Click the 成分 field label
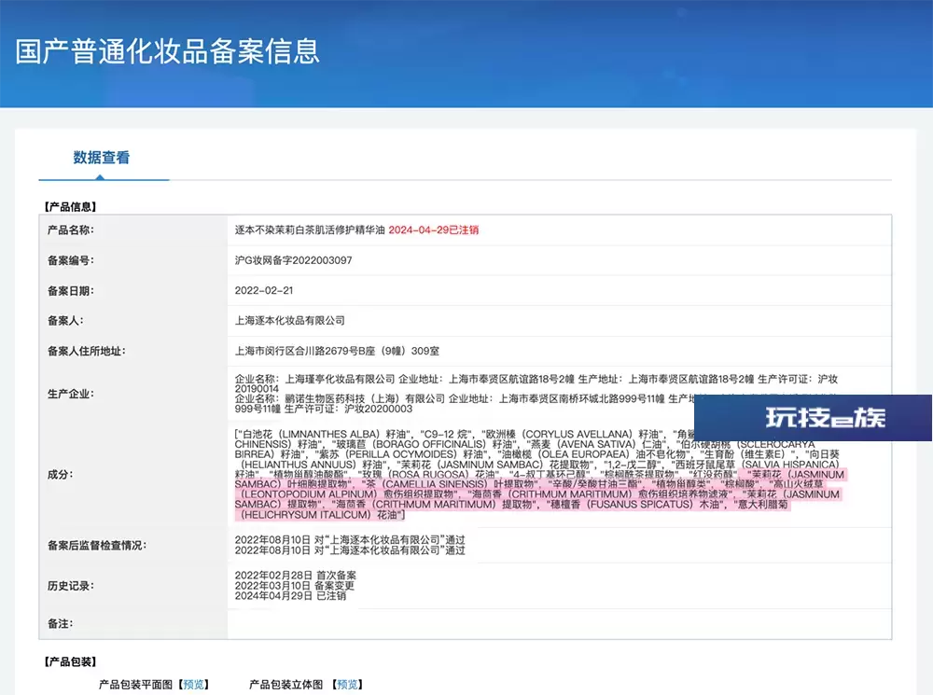 [x=60, y=474]
